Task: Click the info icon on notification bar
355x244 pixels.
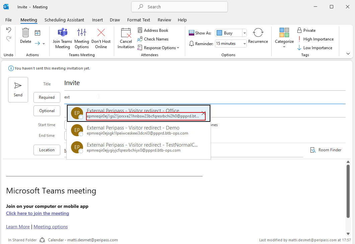Action: [11, 68]
